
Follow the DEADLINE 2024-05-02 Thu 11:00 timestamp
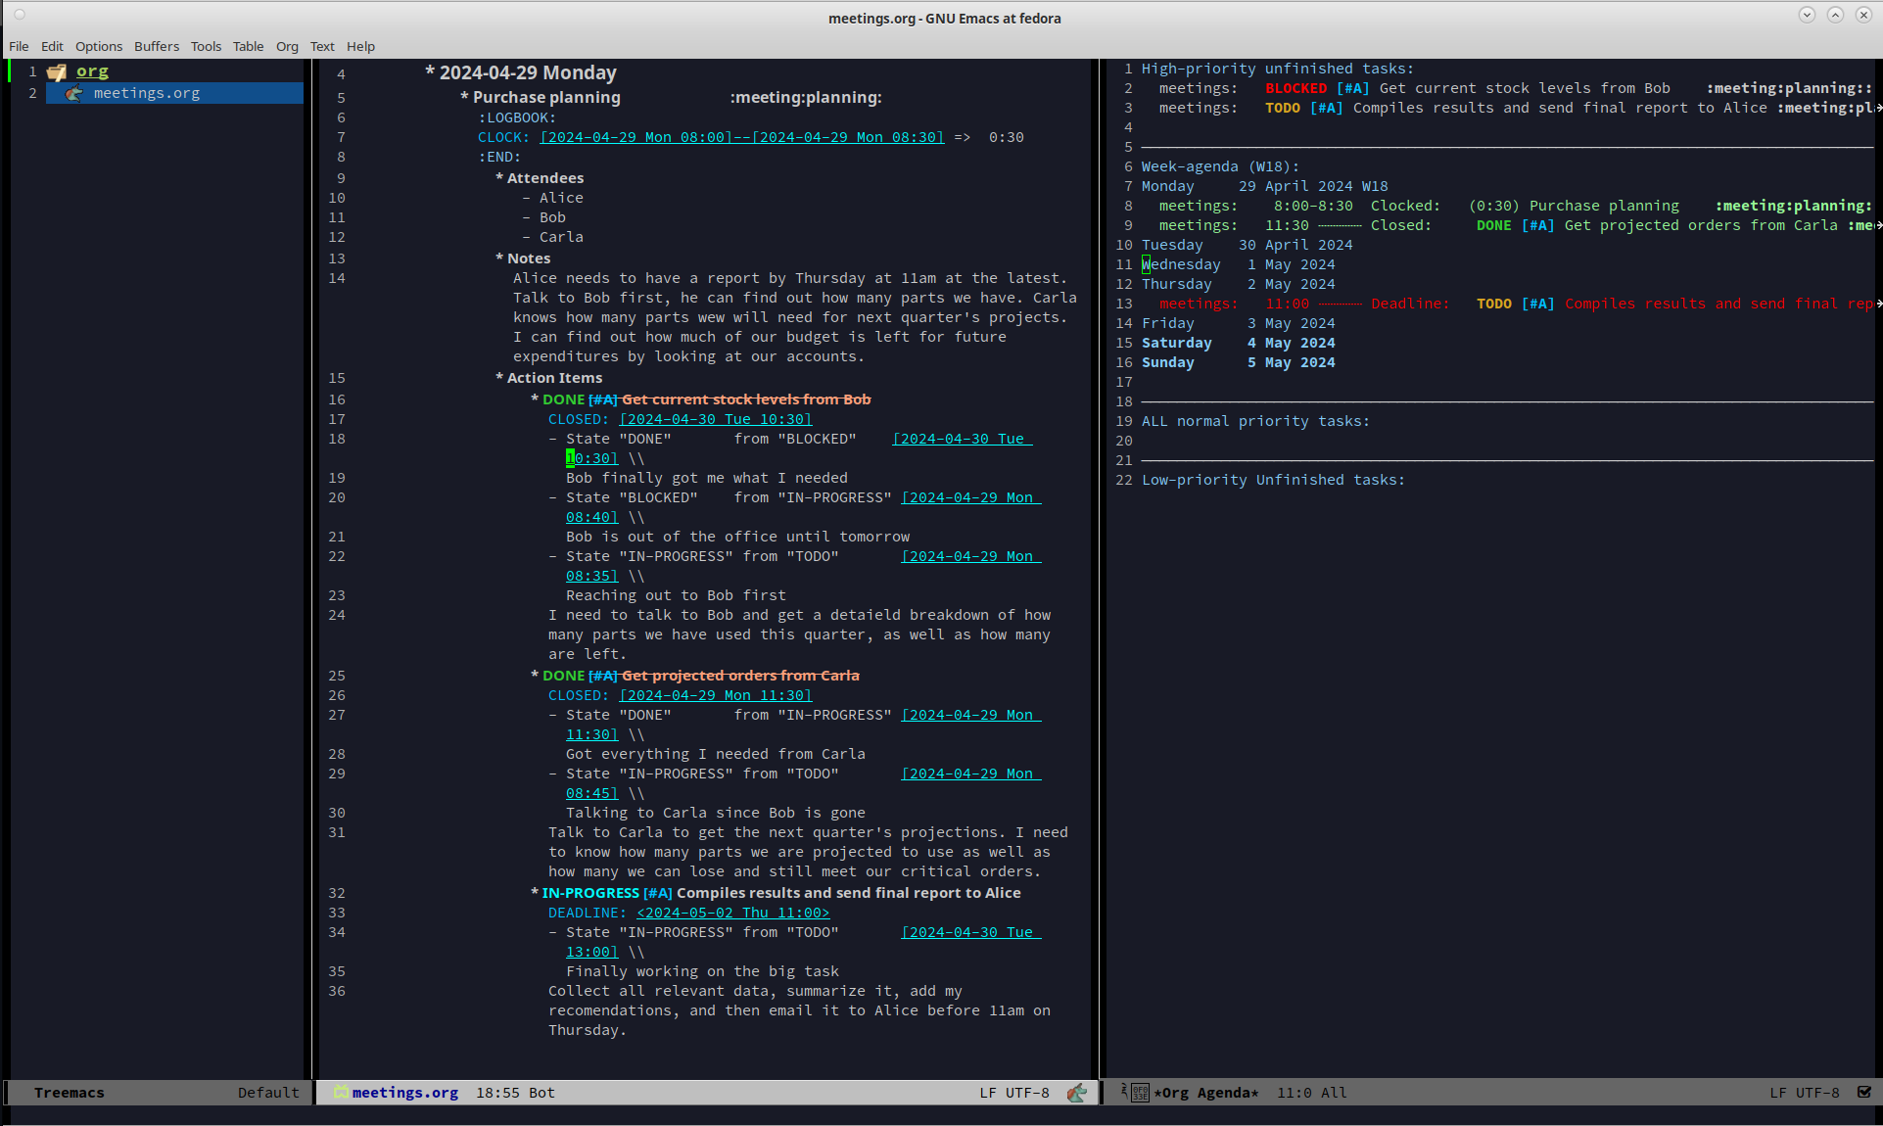coord(732,913)
